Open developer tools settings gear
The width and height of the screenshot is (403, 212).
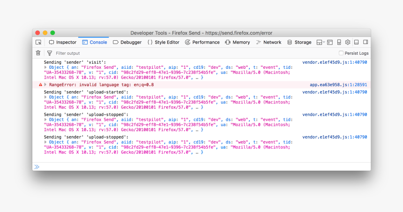(348, 42)
